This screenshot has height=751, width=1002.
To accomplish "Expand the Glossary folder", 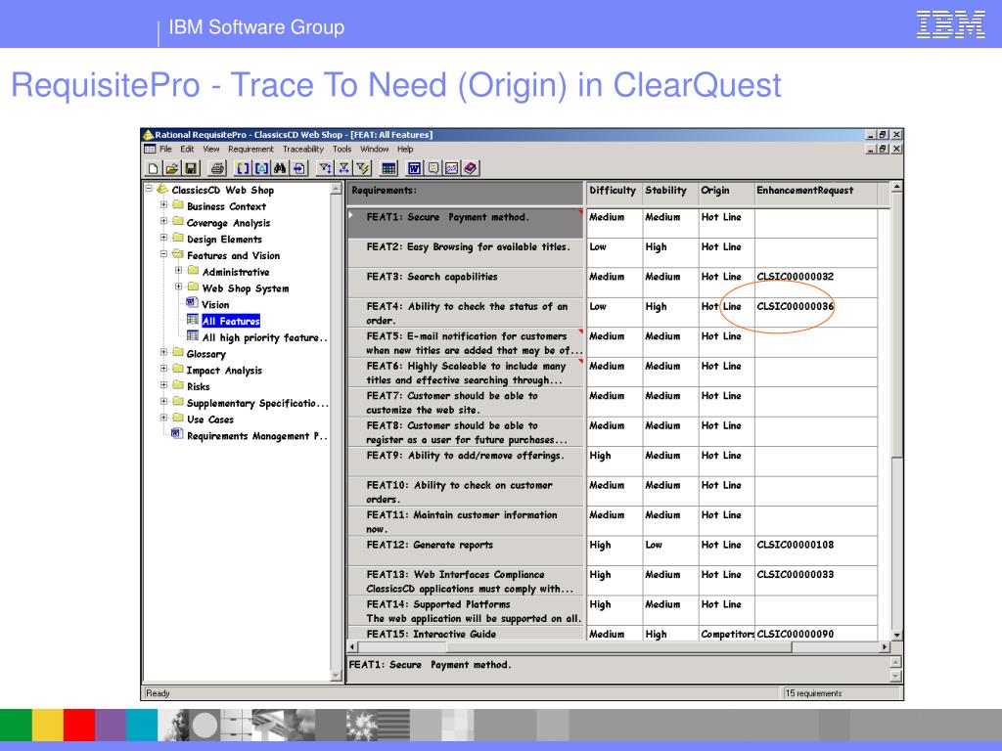I will [x=163, y=352].
